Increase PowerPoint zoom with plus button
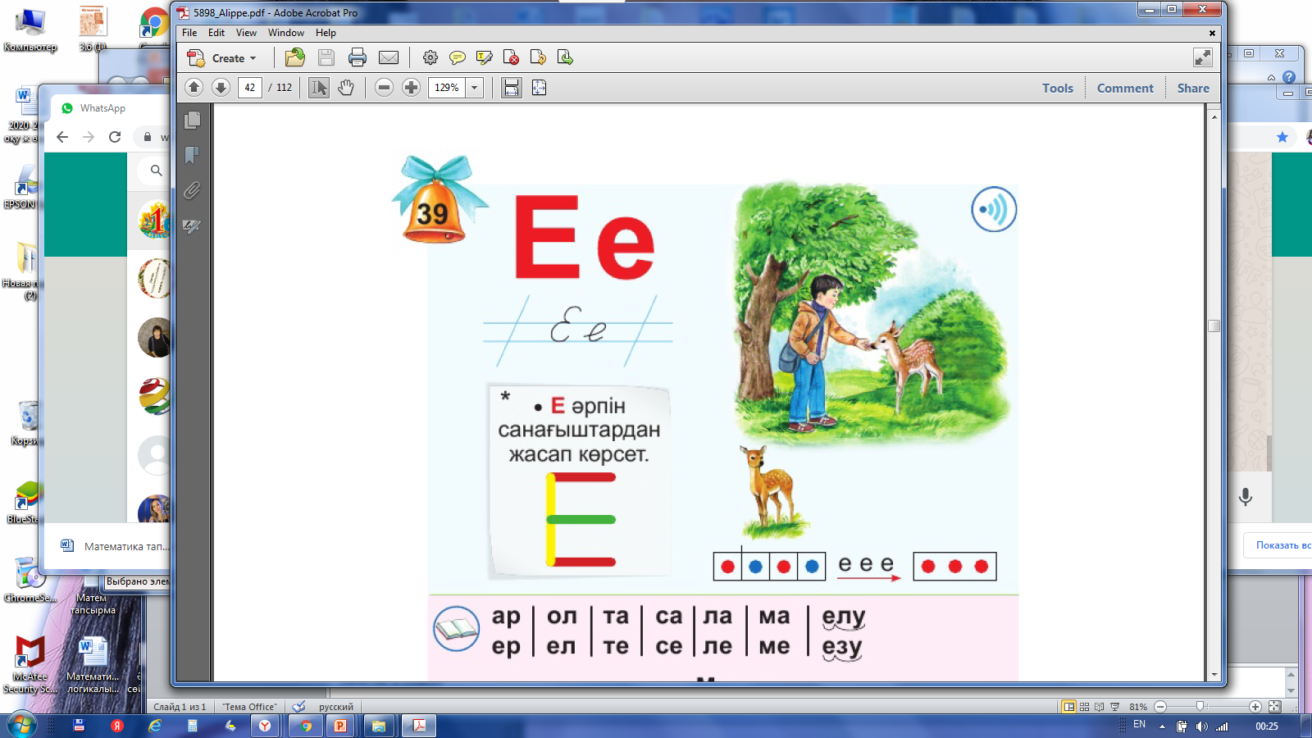1312x738 pixels. tap(1255, 706)
